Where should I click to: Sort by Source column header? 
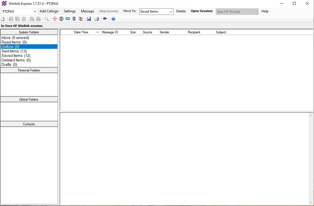click(149, 32)
